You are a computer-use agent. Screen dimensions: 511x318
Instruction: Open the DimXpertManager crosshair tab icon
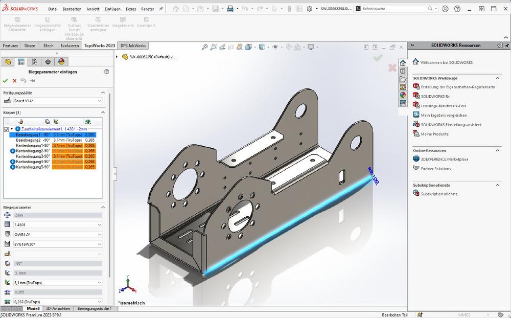[48, 62]
